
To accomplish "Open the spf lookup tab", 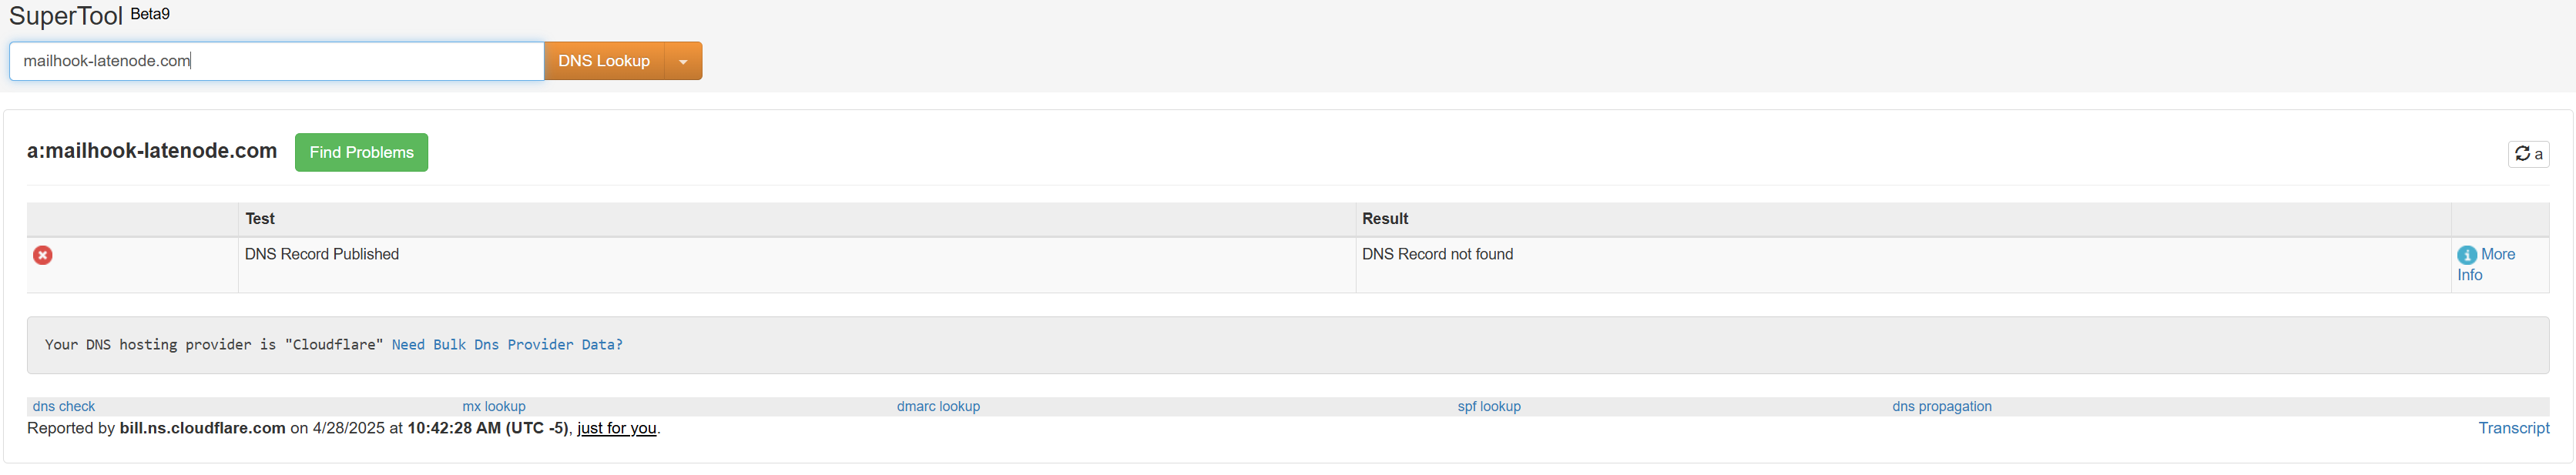I will [x=1489, y=406].
